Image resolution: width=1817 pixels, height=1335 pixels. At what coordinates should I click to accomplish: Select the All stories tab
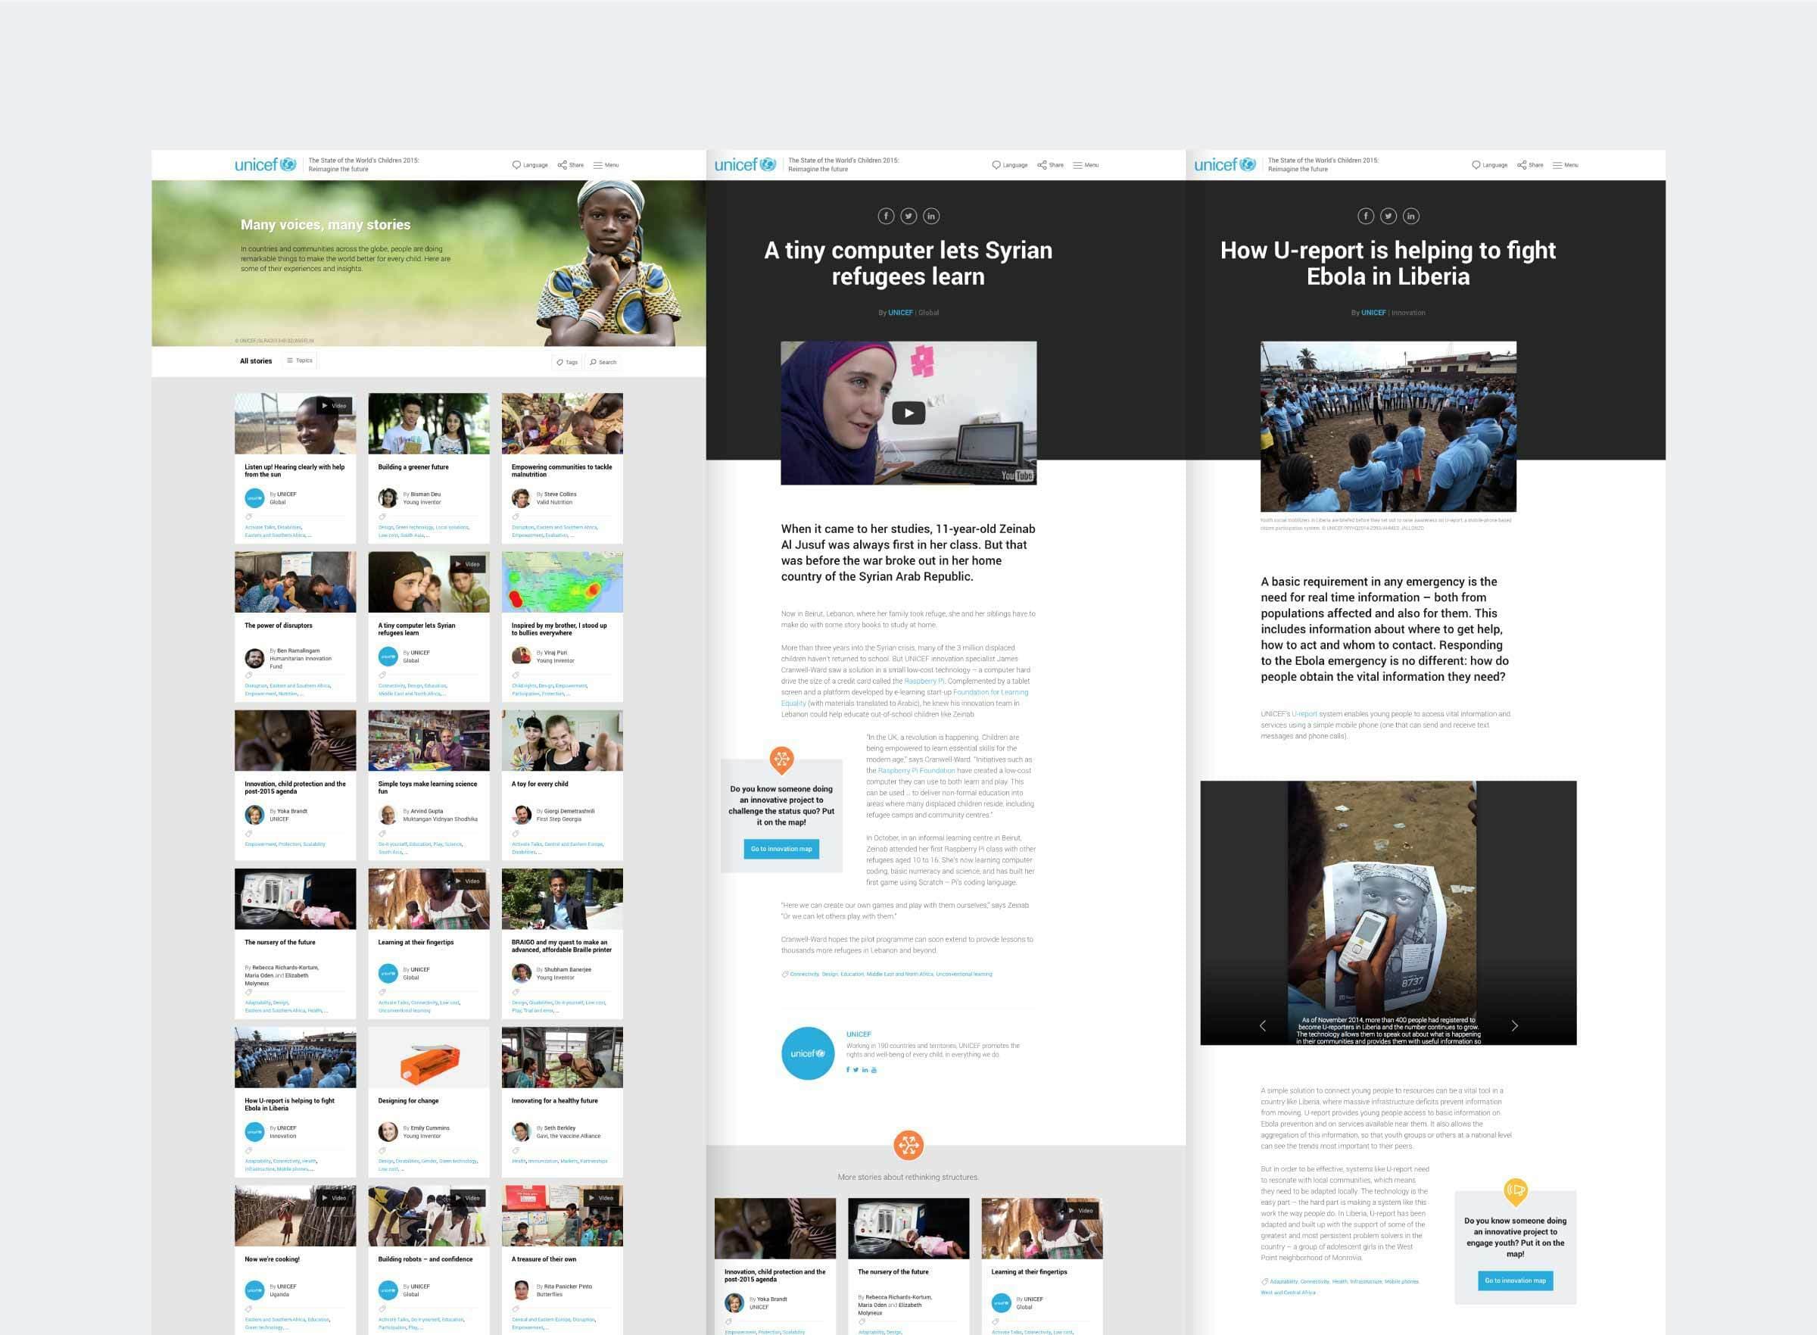[254, 360]
